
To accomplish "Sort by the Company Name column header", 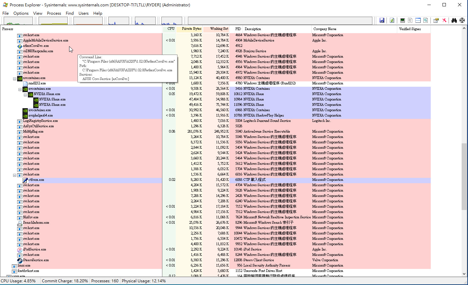I will [354, 29].
